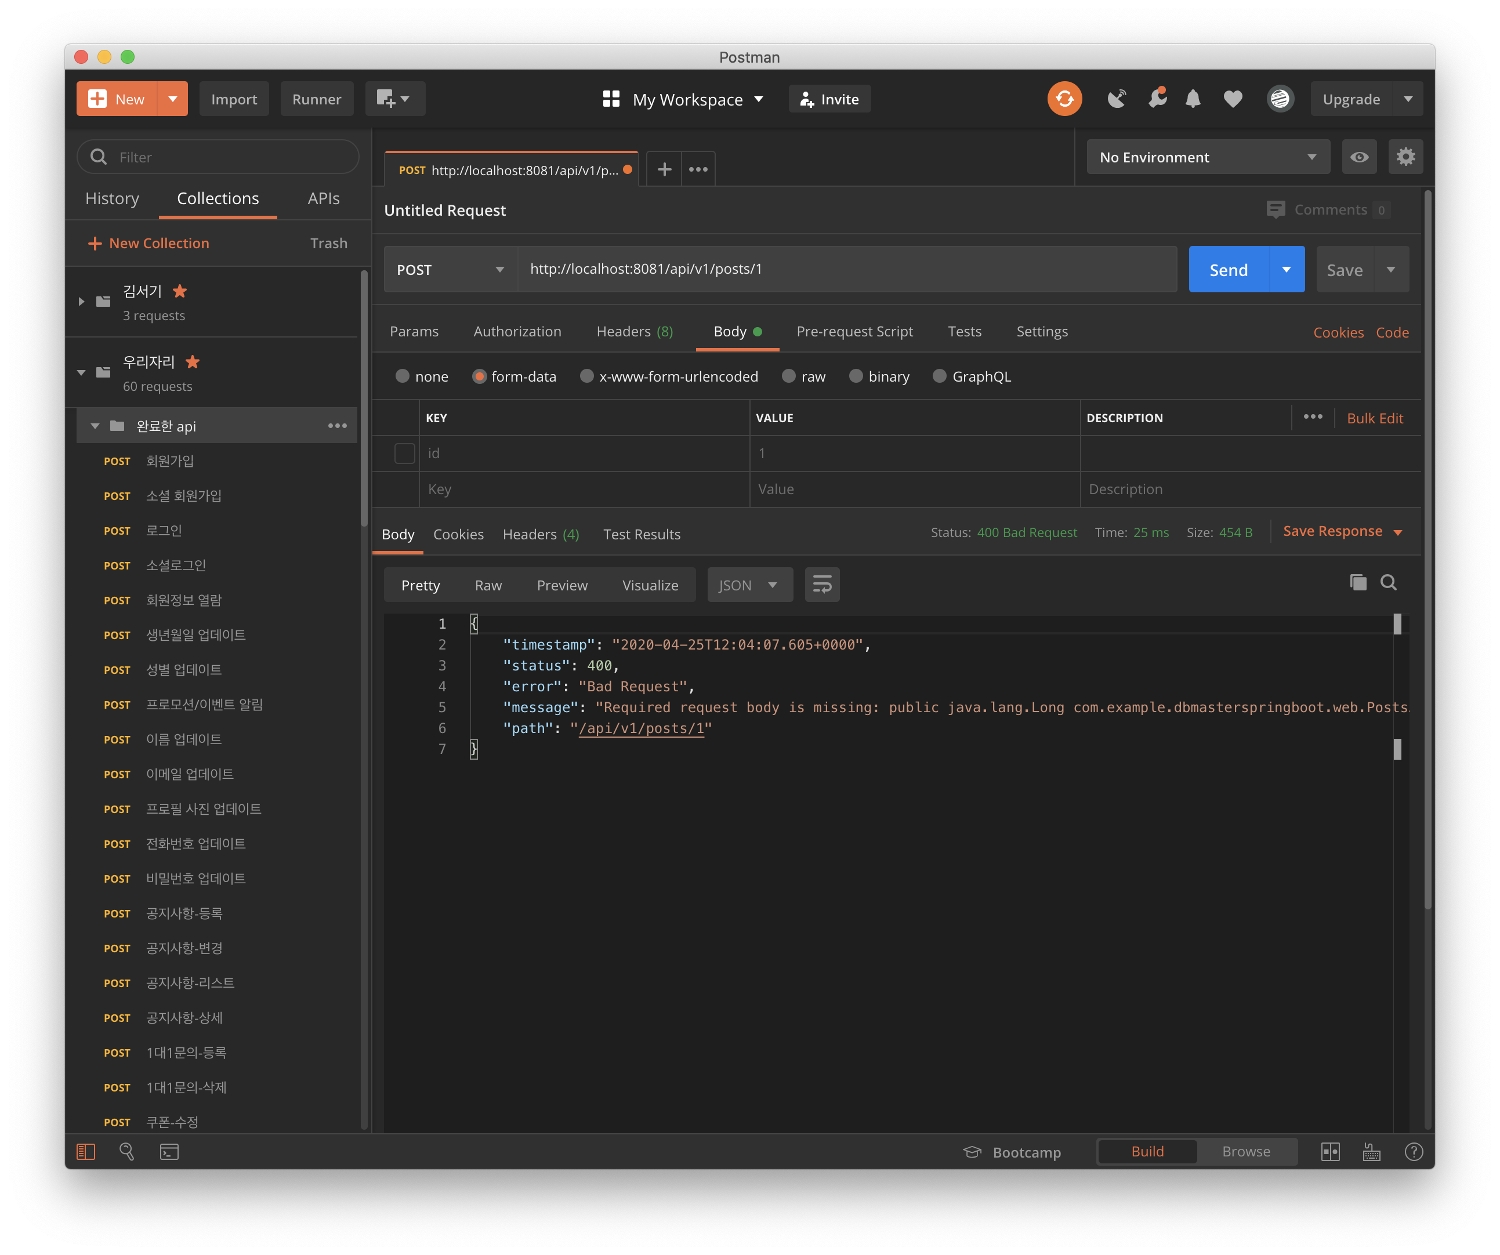Expand the 김서기 collection folder
Image resolution: width=1500 pixels, height=1255 pixels.
[x=81, y=302]
